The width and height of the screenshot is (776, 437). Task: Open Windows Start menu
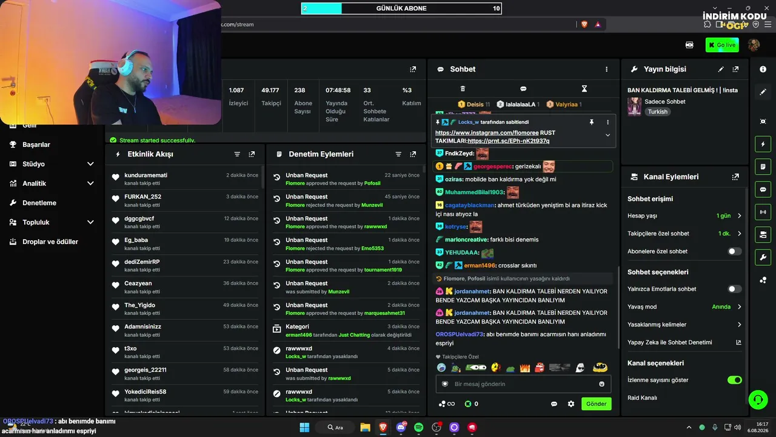(x=304, y=427)
